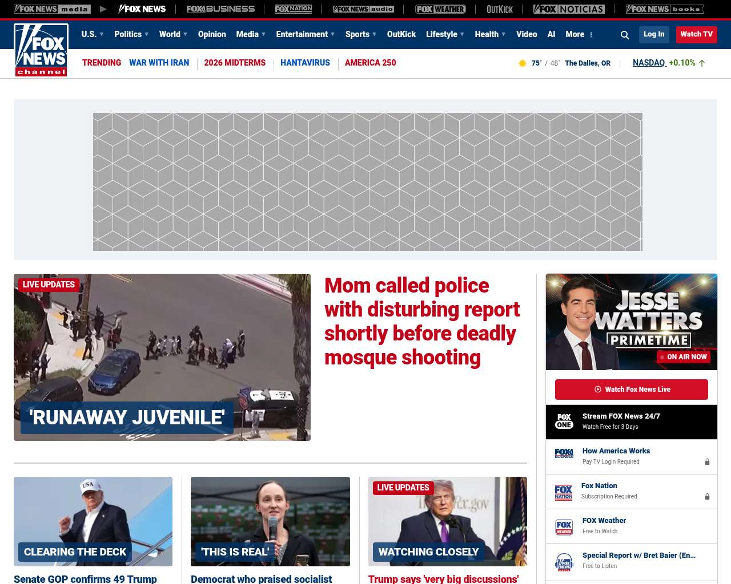Click the Fox News channel logo
731x584 pixels.
point(41,50)
